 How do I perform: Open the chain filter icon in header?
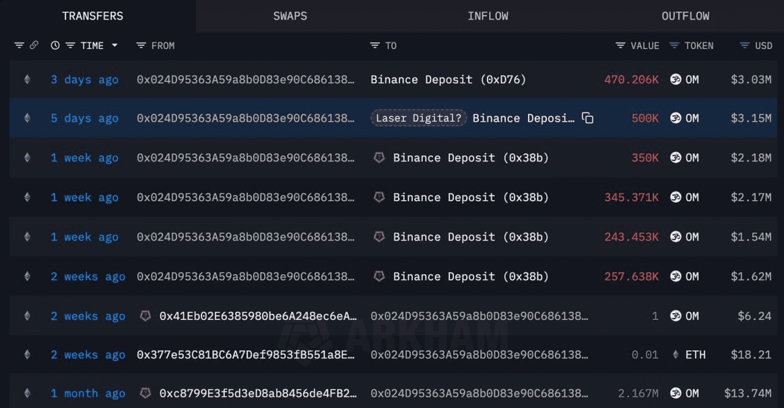coord(19,45)
